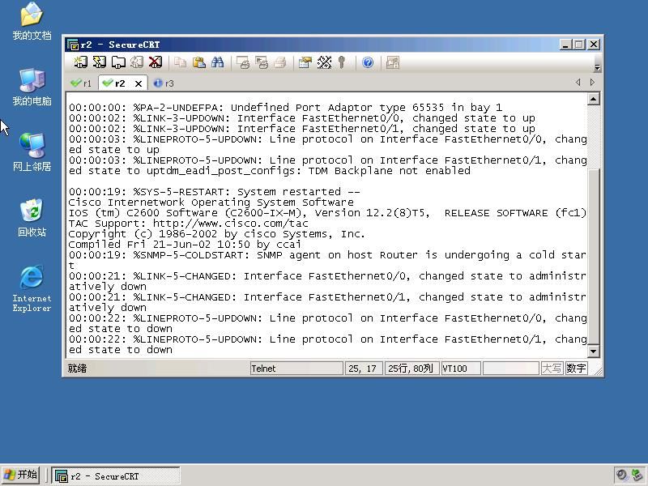This screenshot has width=648, height=486.
Task: Maximize the SecureCRT window
Action: point(579,45)
